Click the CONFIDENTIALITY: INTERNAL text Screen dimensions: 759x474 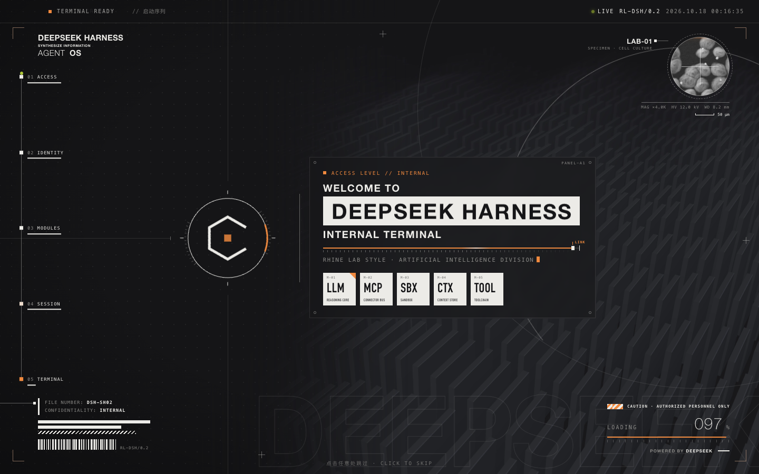85,410
